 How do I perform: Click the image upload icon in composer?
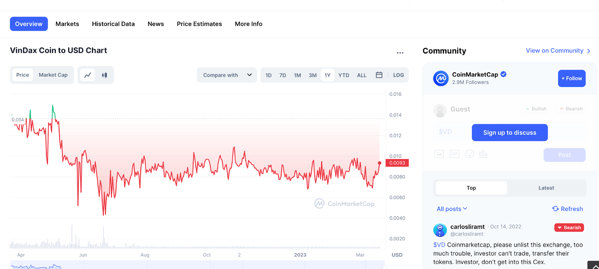(x=439, y=154)
